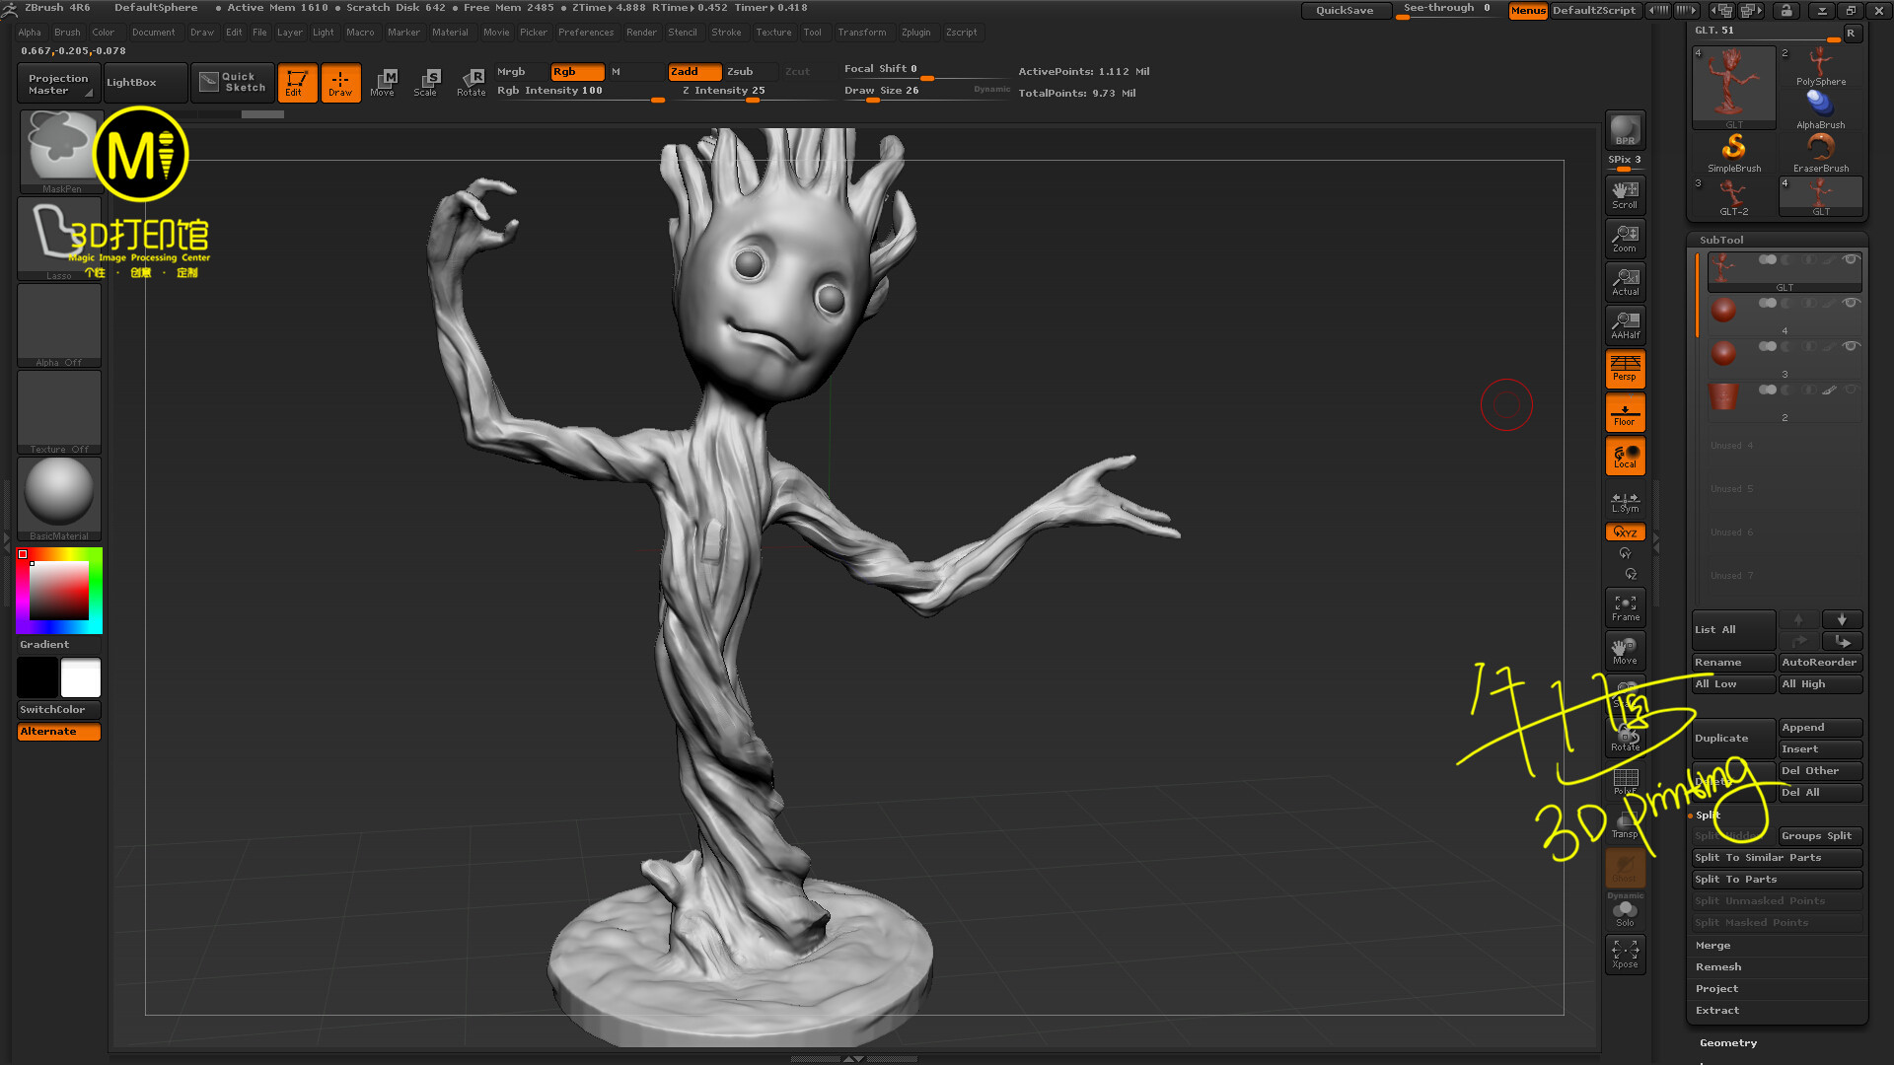Viewport: 1894px width, 1065px height.
Task: Click the Frame view icon
Action: (1625, 607)
